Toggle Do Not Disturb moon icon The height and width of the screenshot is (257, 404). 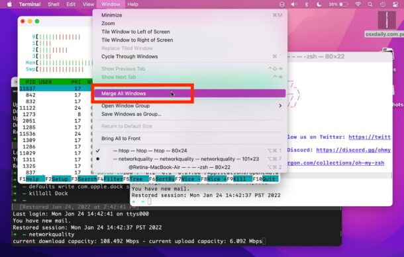tap(319, 5)
